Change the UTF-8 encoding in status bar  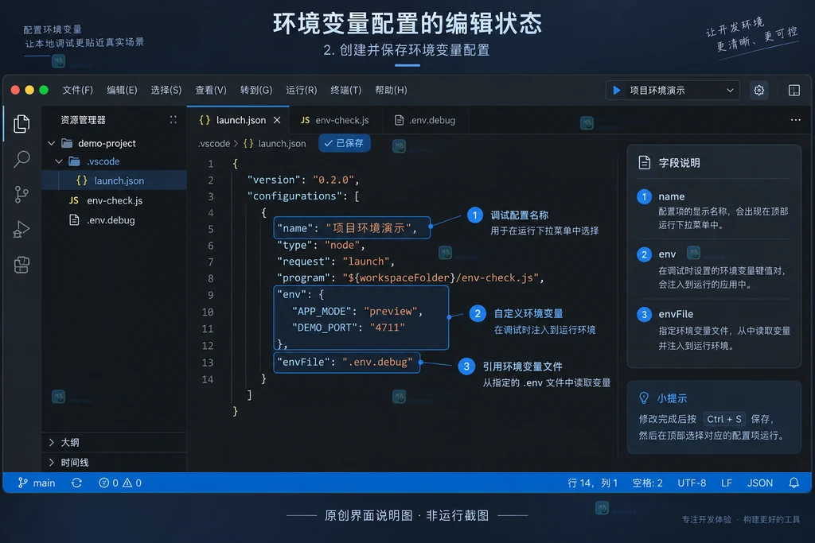point(692,483)
